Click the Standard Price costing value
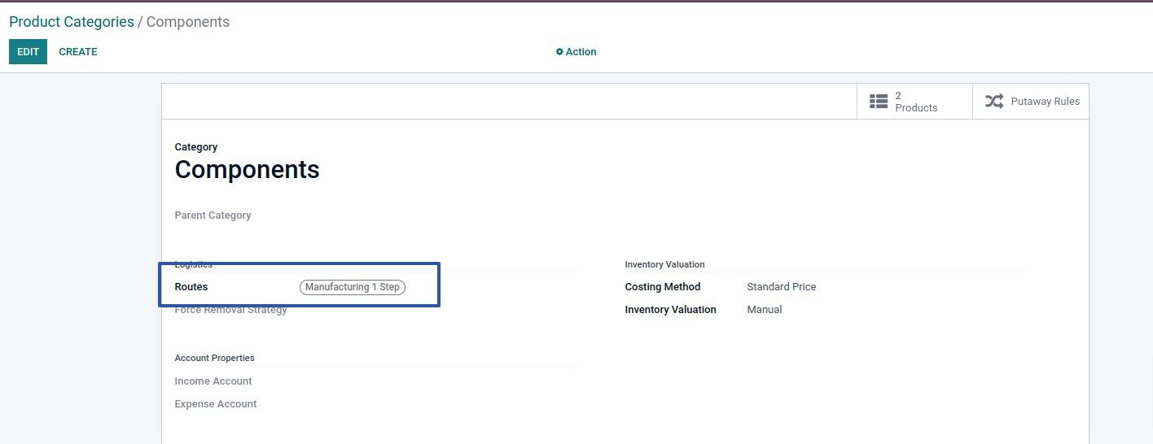This screenshot has width=1153, height=444. pyautogui.click(x=781, y=287)
